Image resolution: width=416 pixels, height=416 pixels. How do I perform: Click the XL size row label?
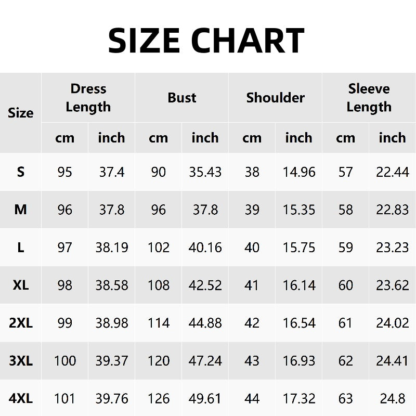(x=21, y=285)
